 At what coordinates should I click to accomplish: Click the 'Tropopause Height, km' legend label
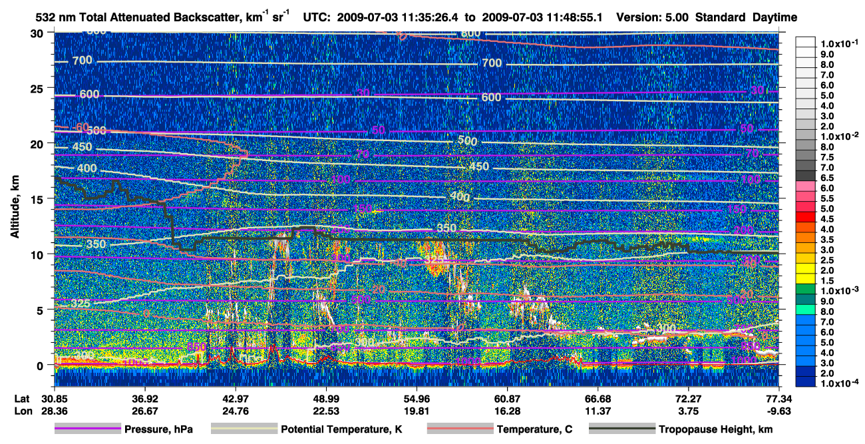(716, 430)
